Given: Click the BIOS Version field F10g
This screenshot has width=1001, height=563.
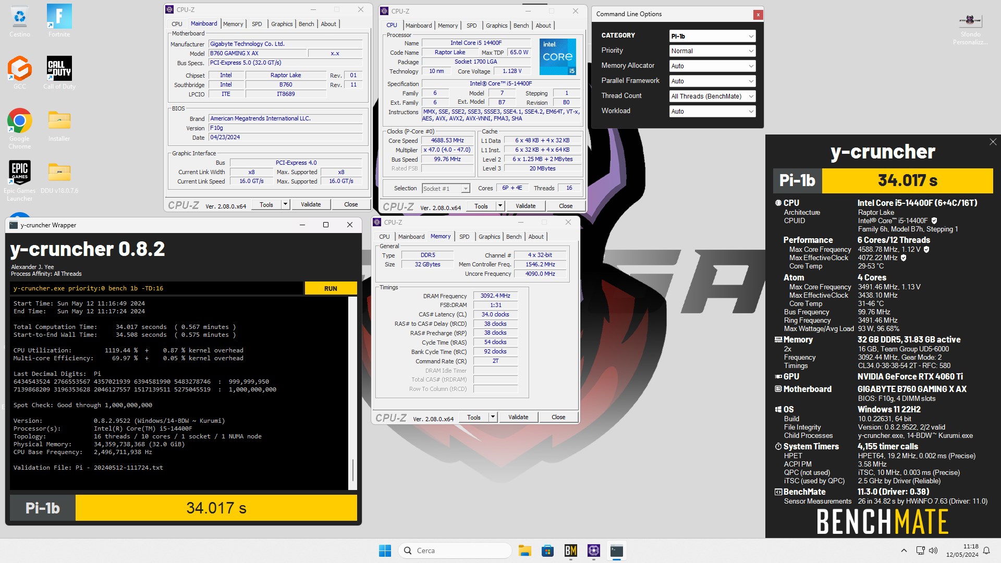Looking at the screenshot, I should coord(286,128).
